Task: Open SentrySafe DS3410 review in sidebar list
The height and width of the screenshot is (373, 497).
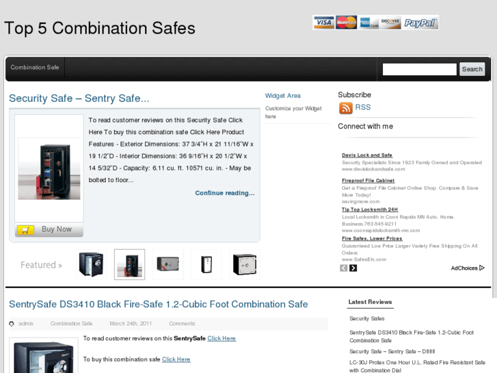Action: 412,337
